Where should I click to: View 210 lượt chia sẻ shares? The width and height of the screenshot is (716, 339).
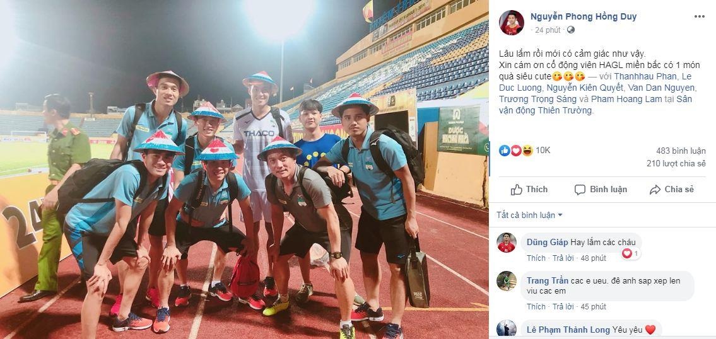pos(676,163)
